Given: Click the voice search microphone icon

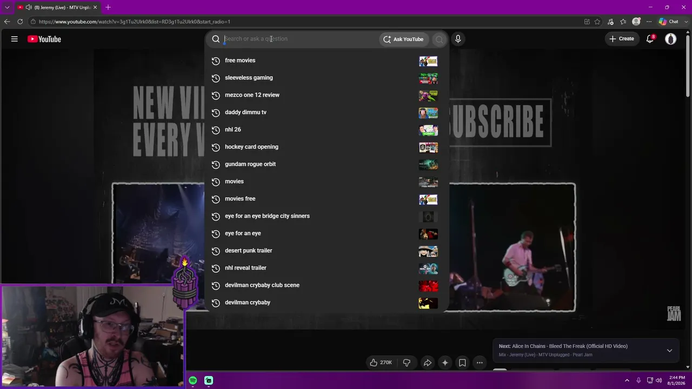Looking at the screenshot, I should (458, 39).
